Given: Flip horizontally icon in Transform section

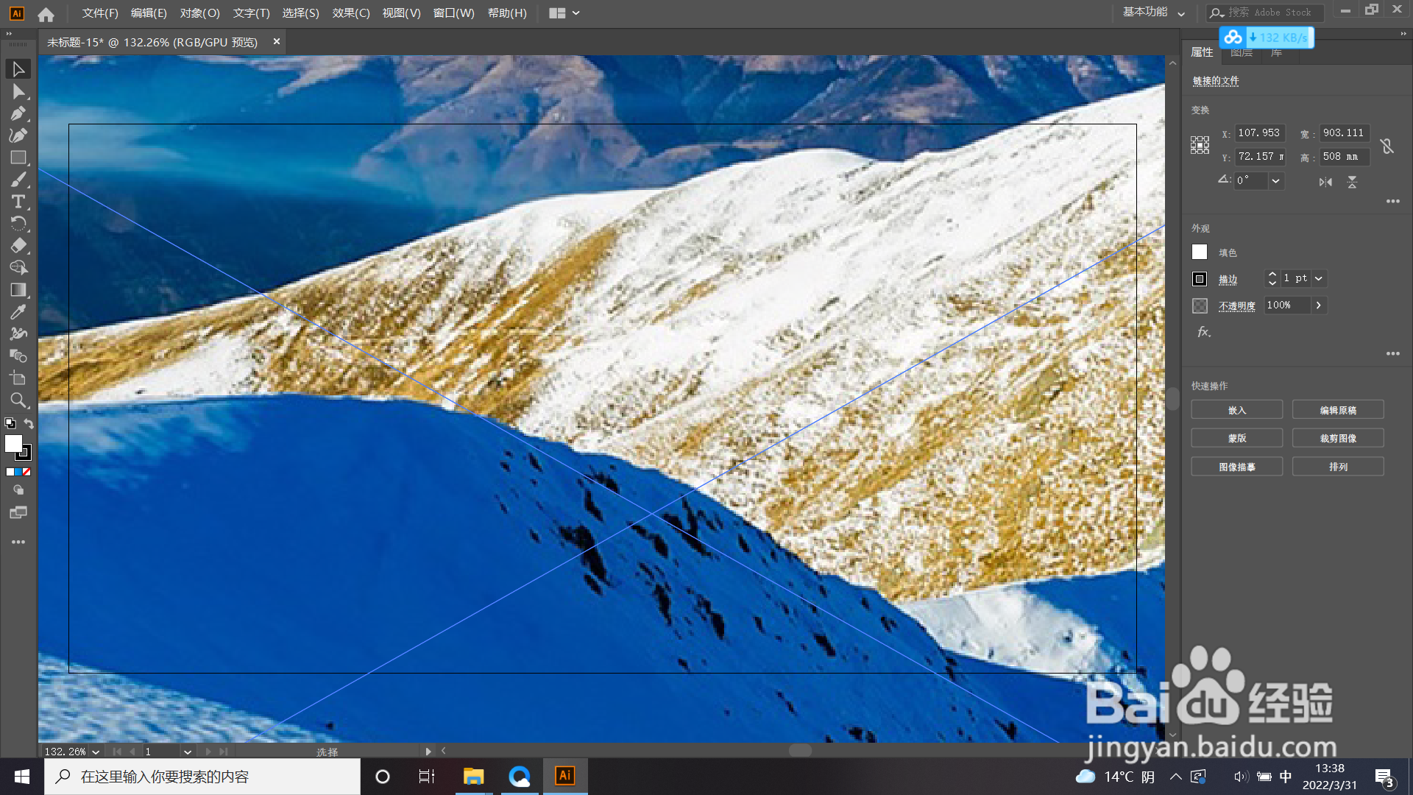Looking at the screenshot, I should click(1325, 182).
